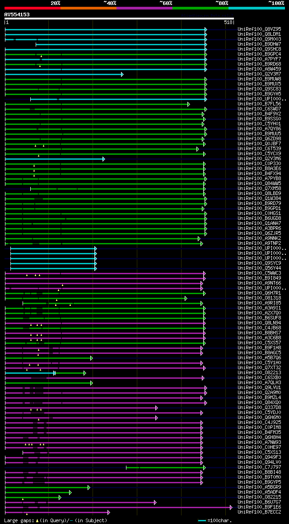Click the arrowhead ending the UniRef100_Q9SYC9 bar
289x524 pixels.
pos(96,264)
